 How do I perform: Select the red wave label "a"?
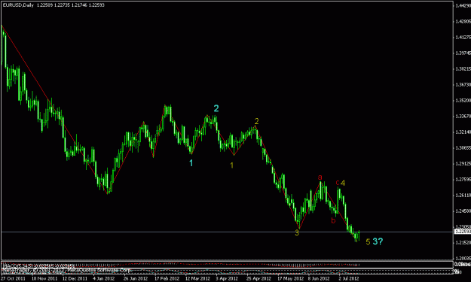(320, 177)
